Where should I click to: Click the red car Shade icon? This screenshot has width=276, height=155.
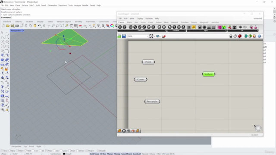(x=80, y=26)
